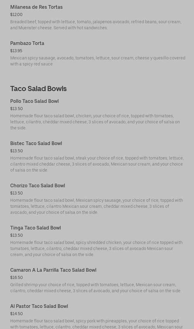
Task: Select the Milanesa breaded beef description text
Action: pos(96,25)
